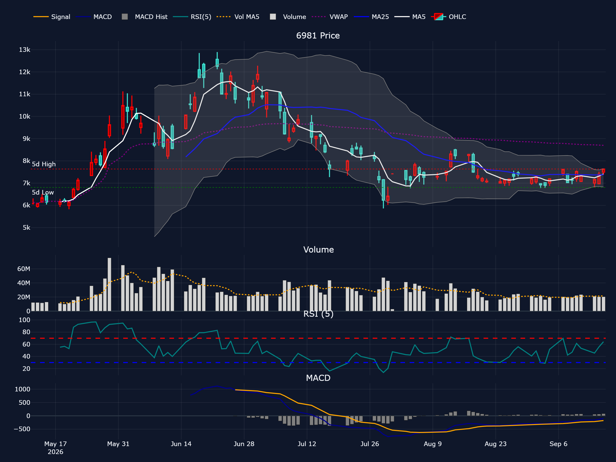Screen dimensions: 616x462
Task: Hide the RSI(5) trace in legend
Action: coord(192,17)
